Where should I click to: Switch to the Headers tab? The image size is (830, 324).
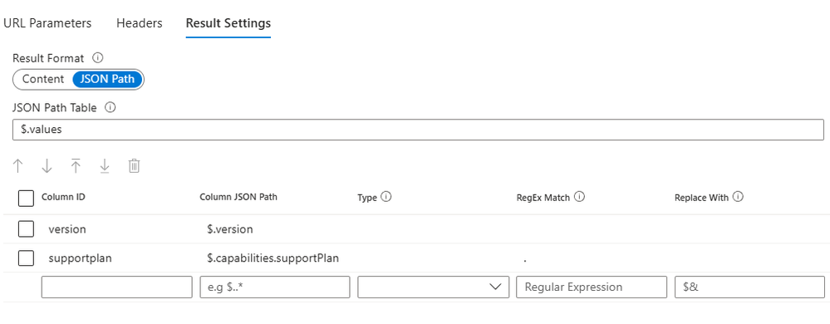(x=140, y=23)
